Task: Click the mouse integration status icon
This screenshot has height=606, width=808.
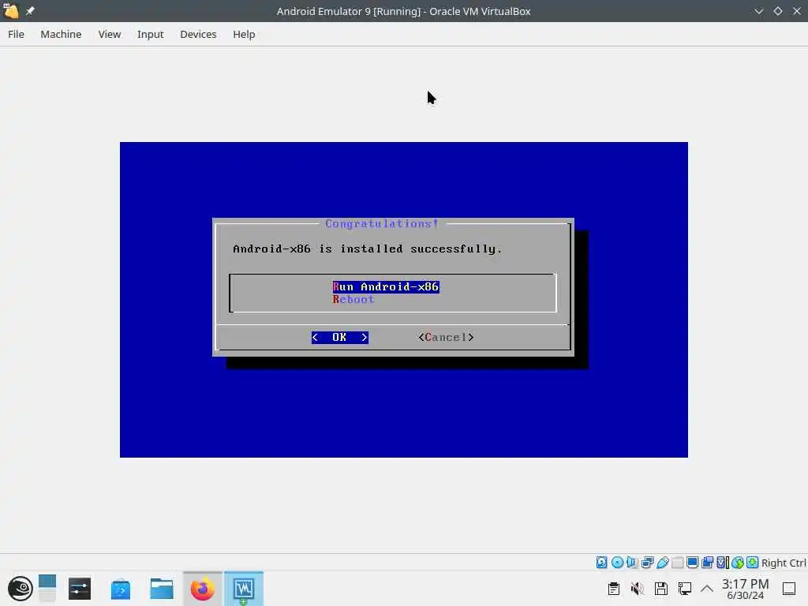Action: click(738, 563)
